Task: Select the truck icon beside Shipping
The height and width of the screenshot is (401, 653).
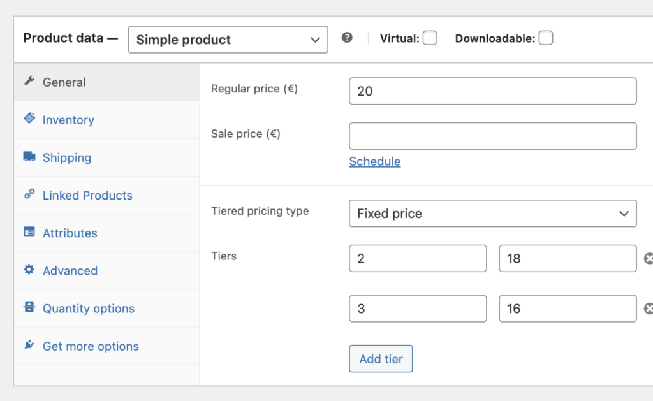Action: [x=29, y=157]
